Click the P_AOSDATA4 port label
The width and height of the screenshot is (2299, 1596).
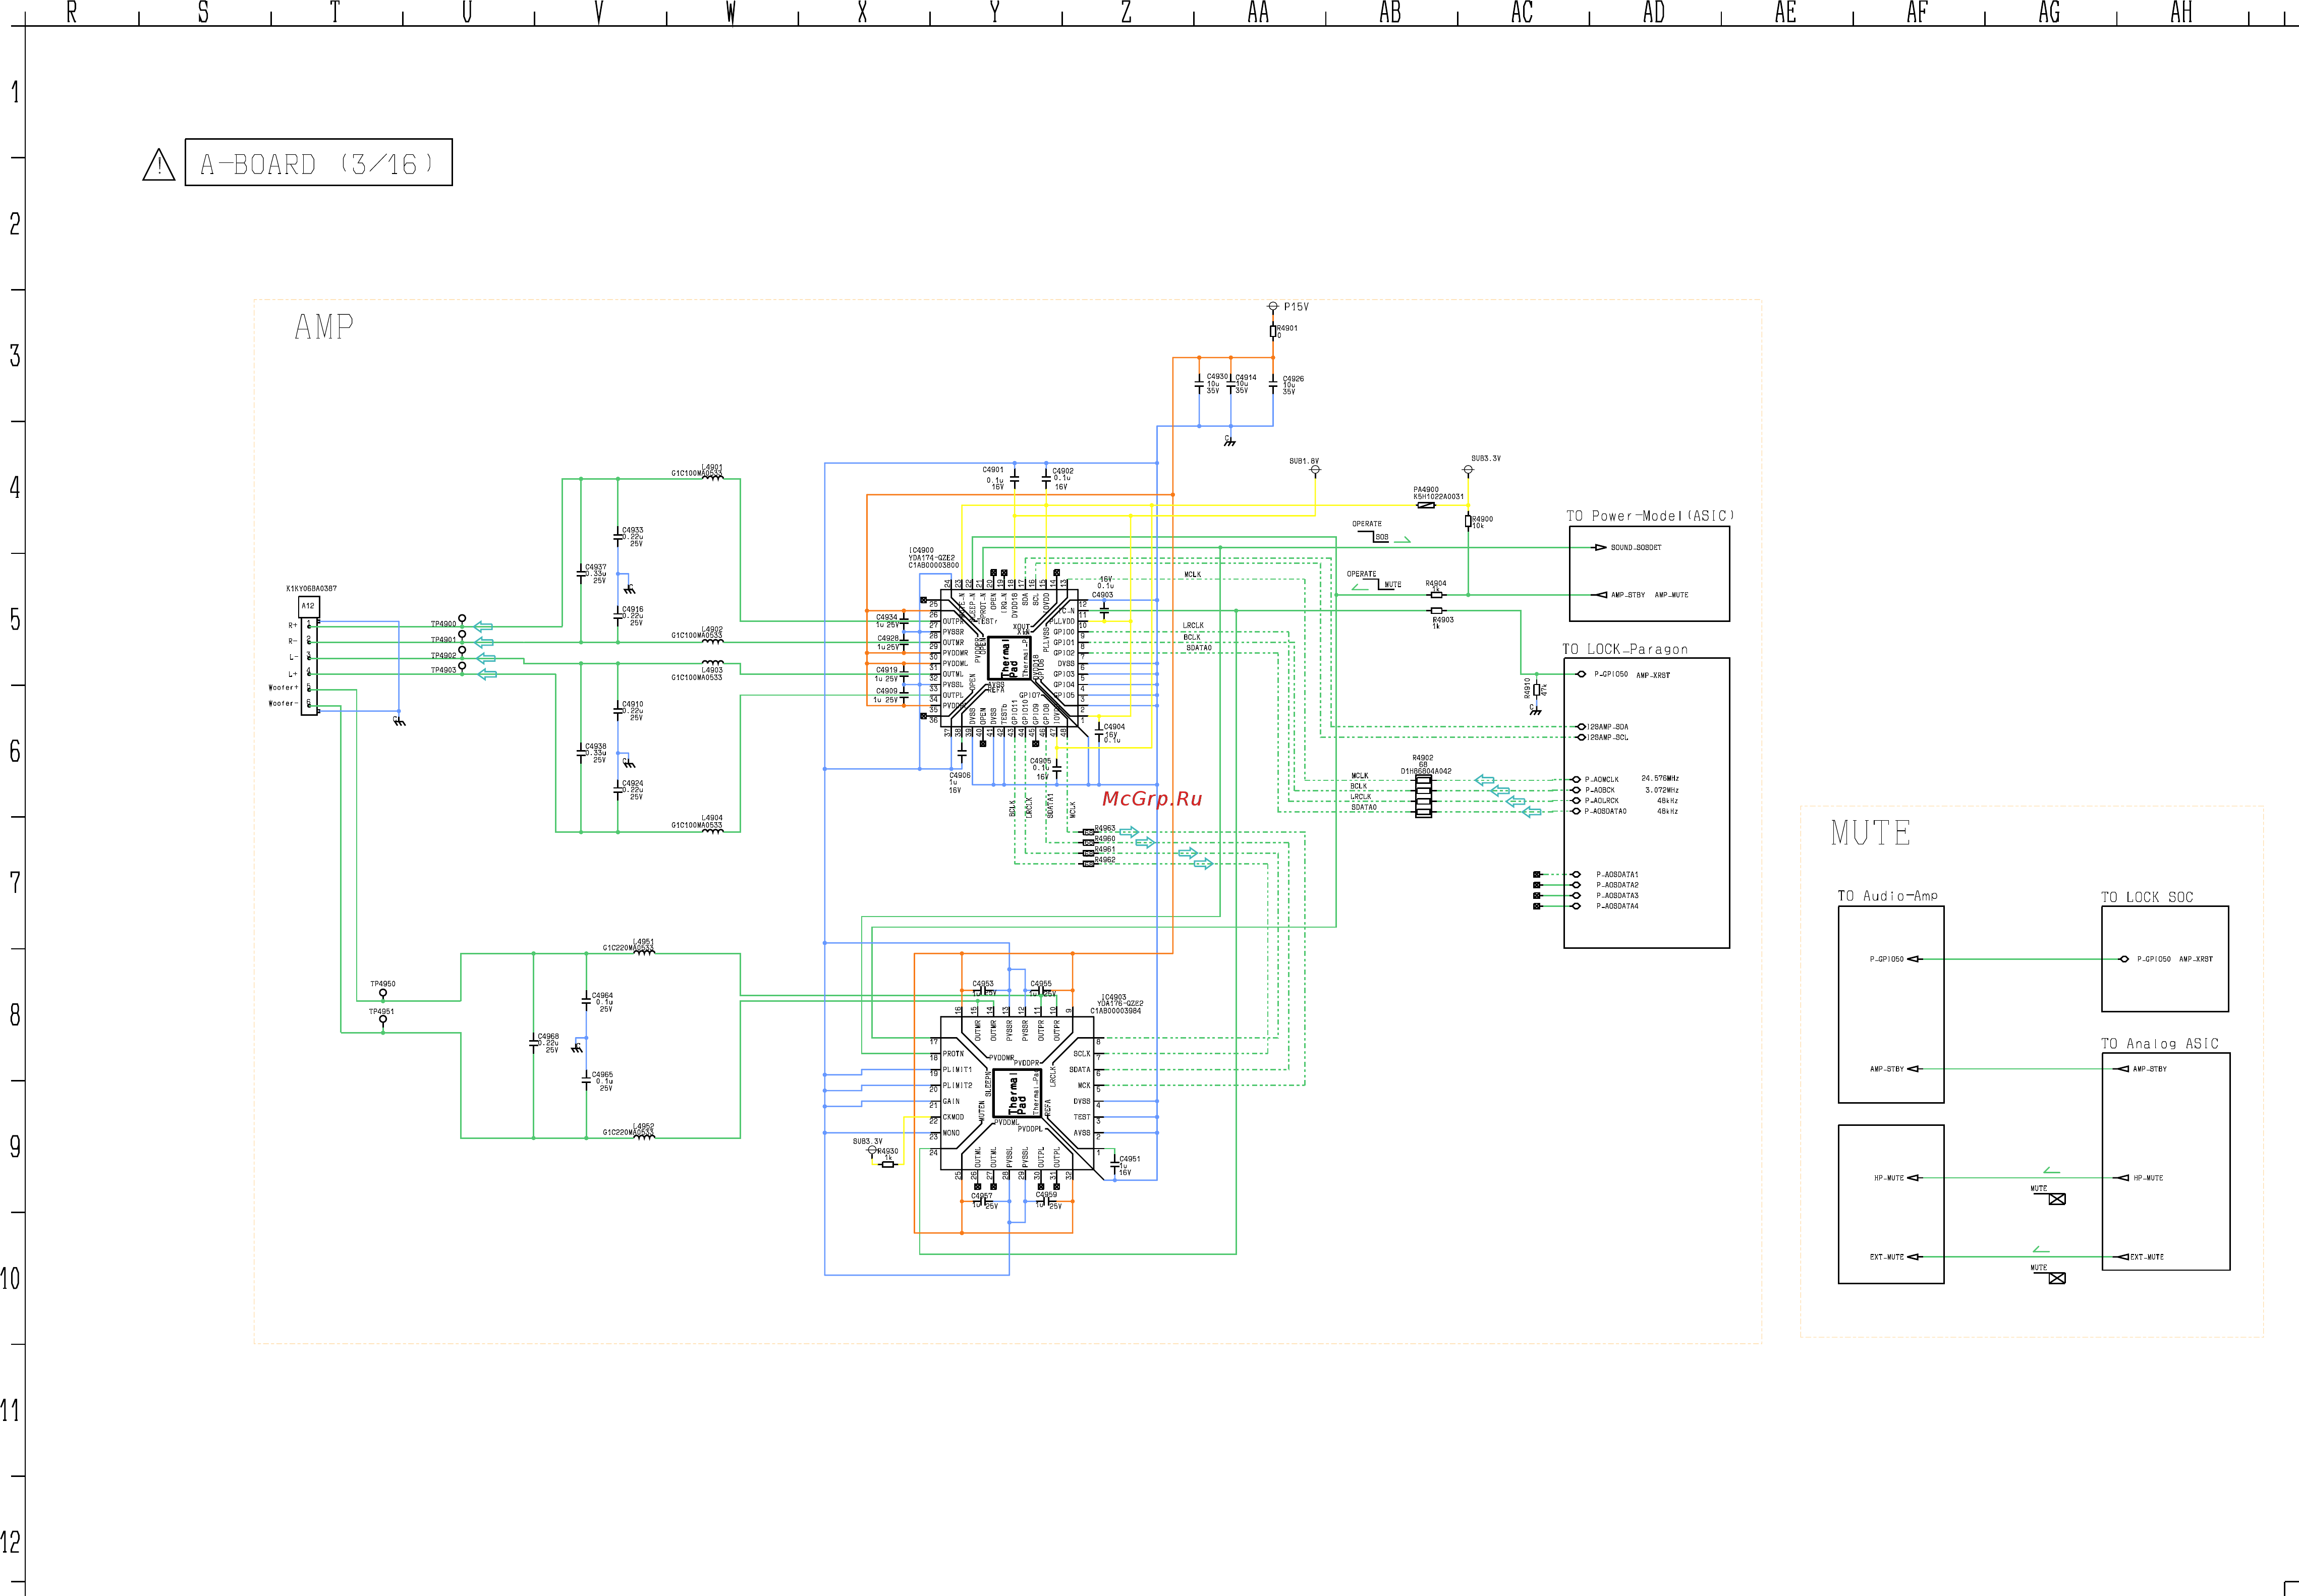[x=1617, y=906]
